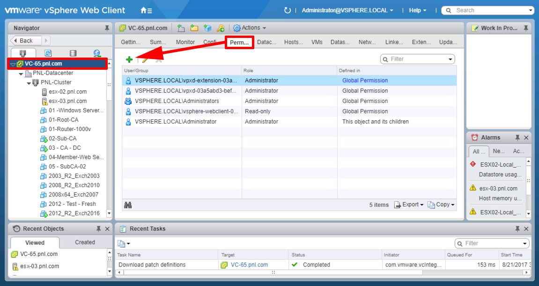Open the Help dropdown menu
The image size is (539, 286).
[x=418, y=10]
